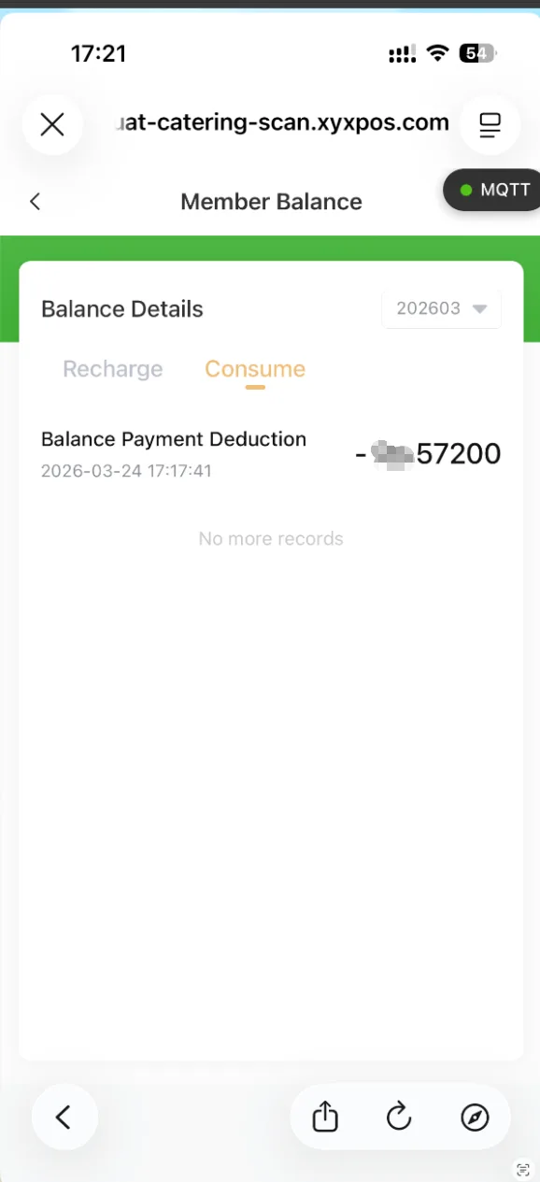The image size is (540, 1182).
Task: Expand month picker via the triangle arrow
Action: coord(480,309)
